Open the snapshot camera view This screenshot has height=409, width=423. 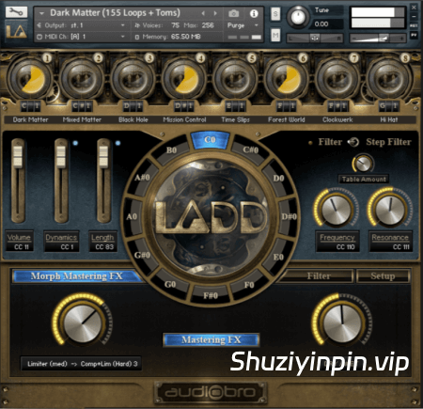pos(234,13)
